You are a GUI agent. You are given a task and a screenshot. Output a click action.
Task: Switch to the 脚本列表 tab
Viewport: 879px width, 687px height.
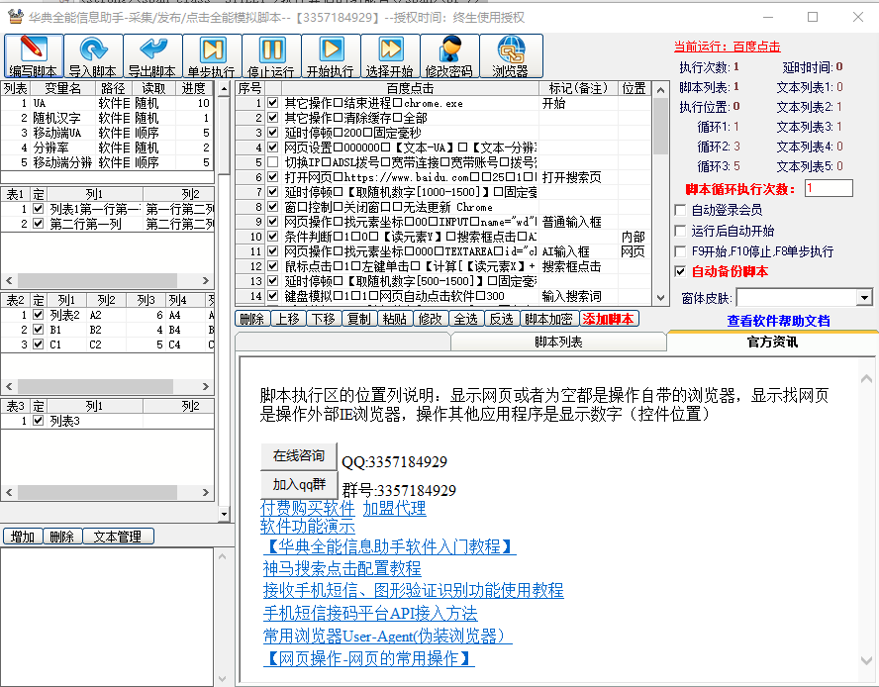click(x=558, y=342)
